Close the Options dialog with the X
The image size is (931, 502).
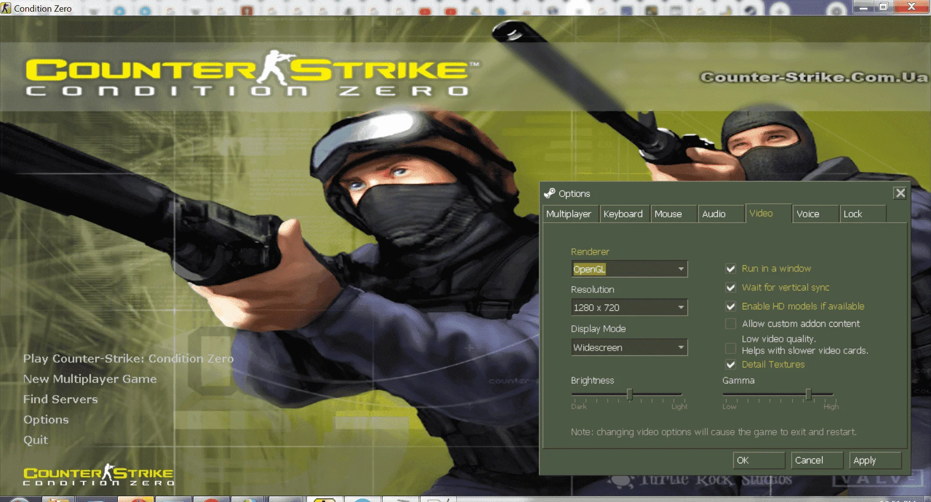pyautogui.click(x=900, y=193)
